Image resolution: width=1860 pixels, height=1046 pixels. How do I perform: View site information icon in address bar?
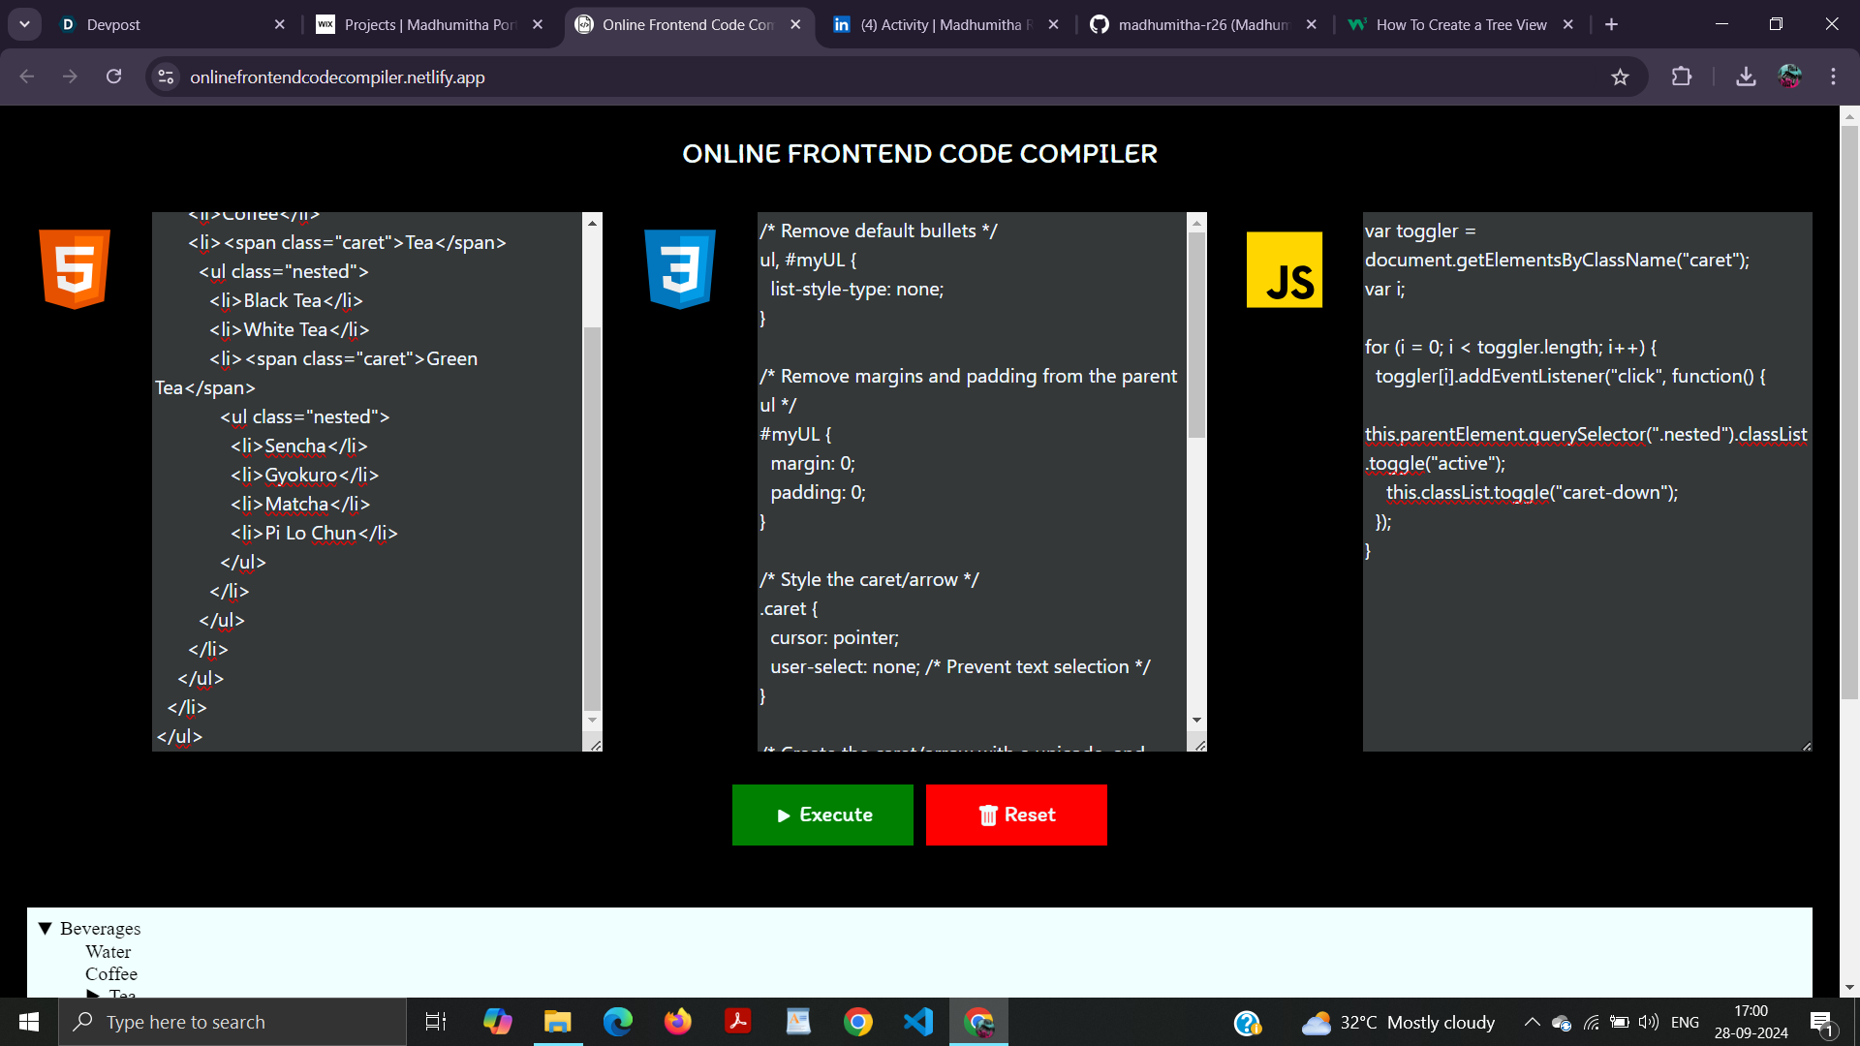coord(167,77)
